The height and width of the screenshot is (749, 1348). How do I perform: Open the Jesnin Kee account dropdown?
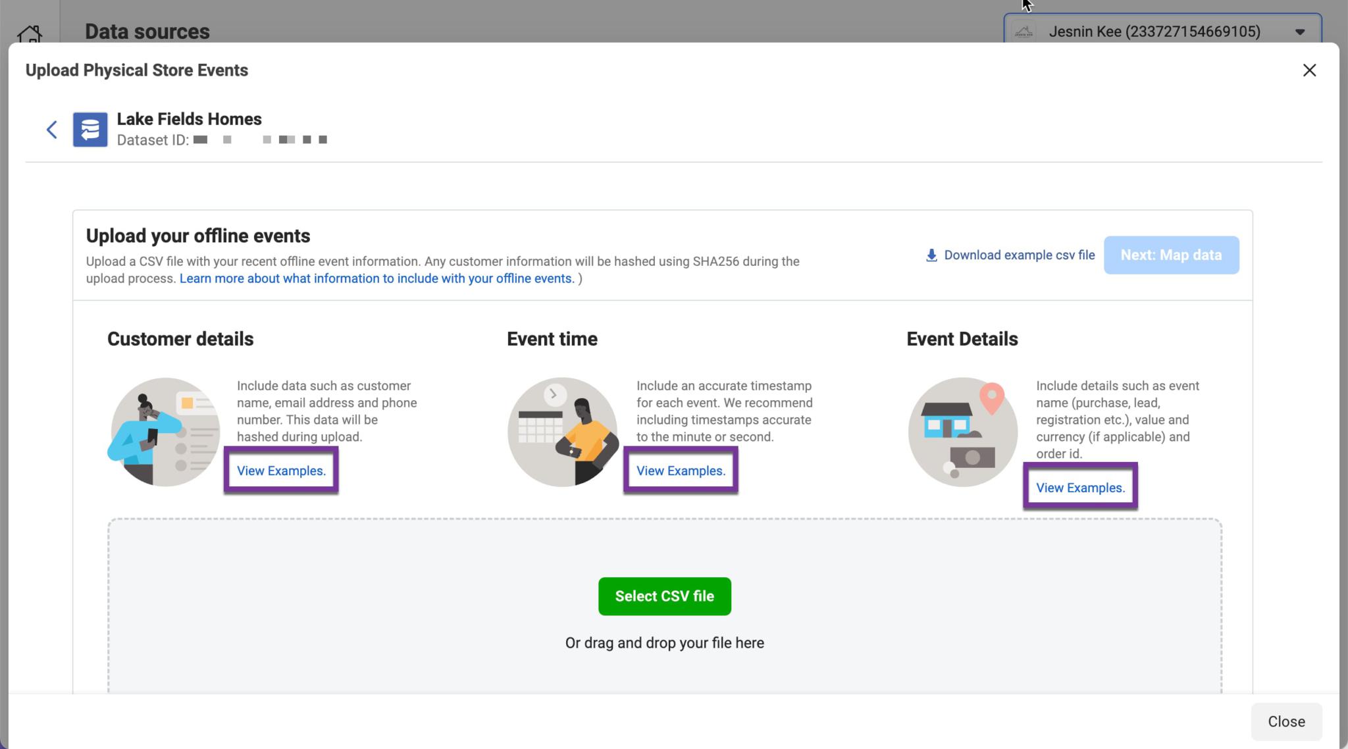tap(1299, 31)
